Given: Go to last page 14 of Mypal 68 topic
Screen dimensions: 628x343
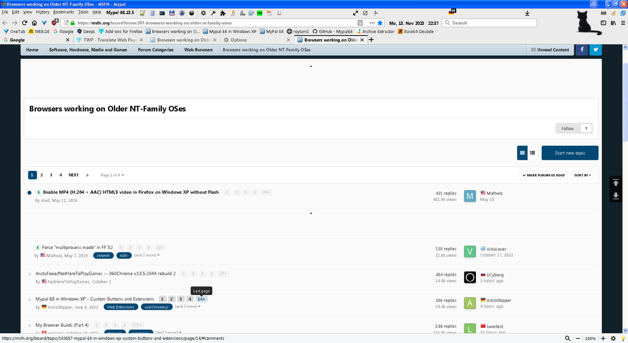Looking at the screenshot, I should 201,299.
